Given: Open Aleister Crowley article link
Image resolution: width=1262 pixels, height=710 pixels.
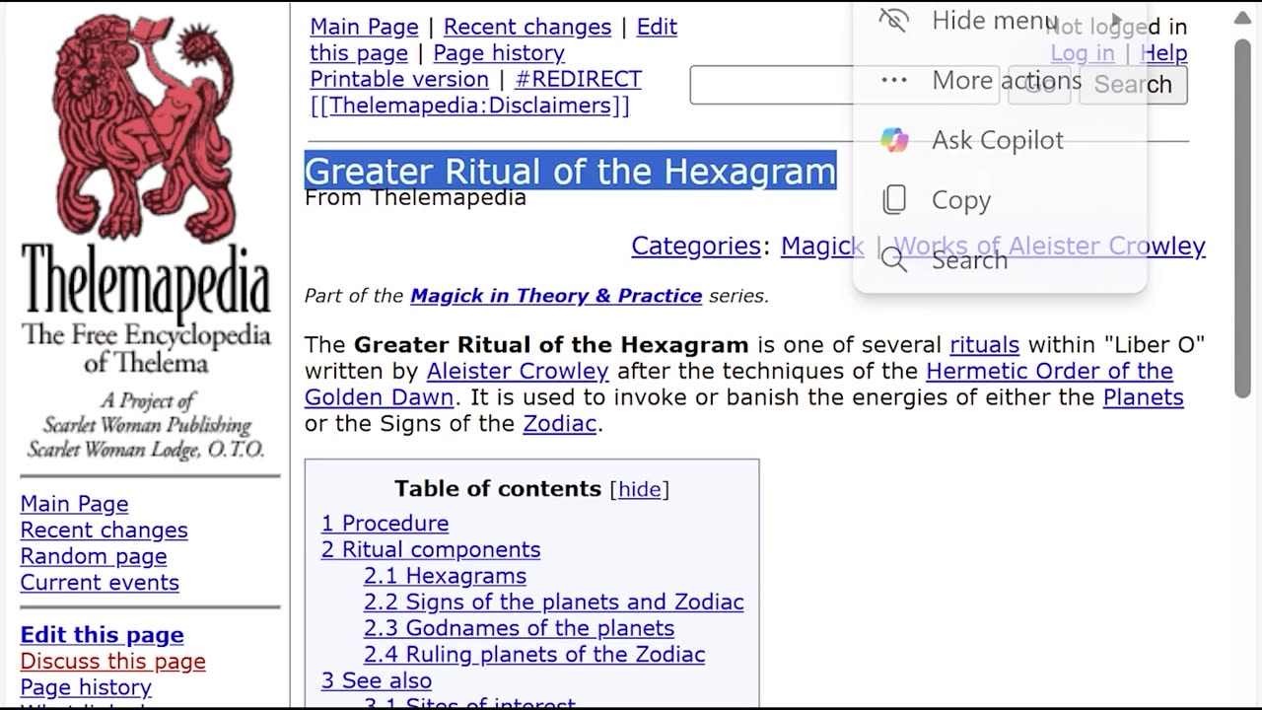Looking at the screenshot, I should 518,372.
